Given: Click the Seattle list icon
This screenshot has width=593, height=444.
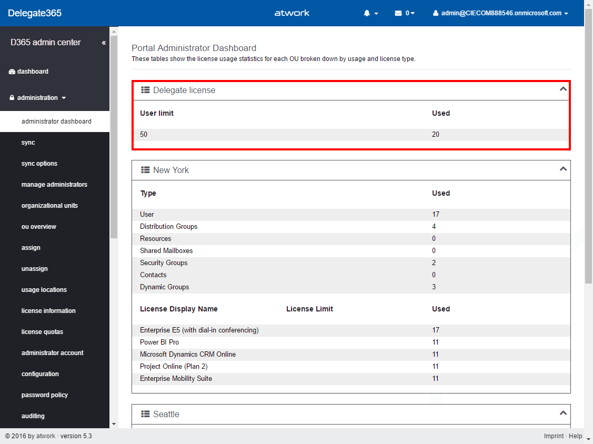Looking at the screenshot, I should 146,414.
